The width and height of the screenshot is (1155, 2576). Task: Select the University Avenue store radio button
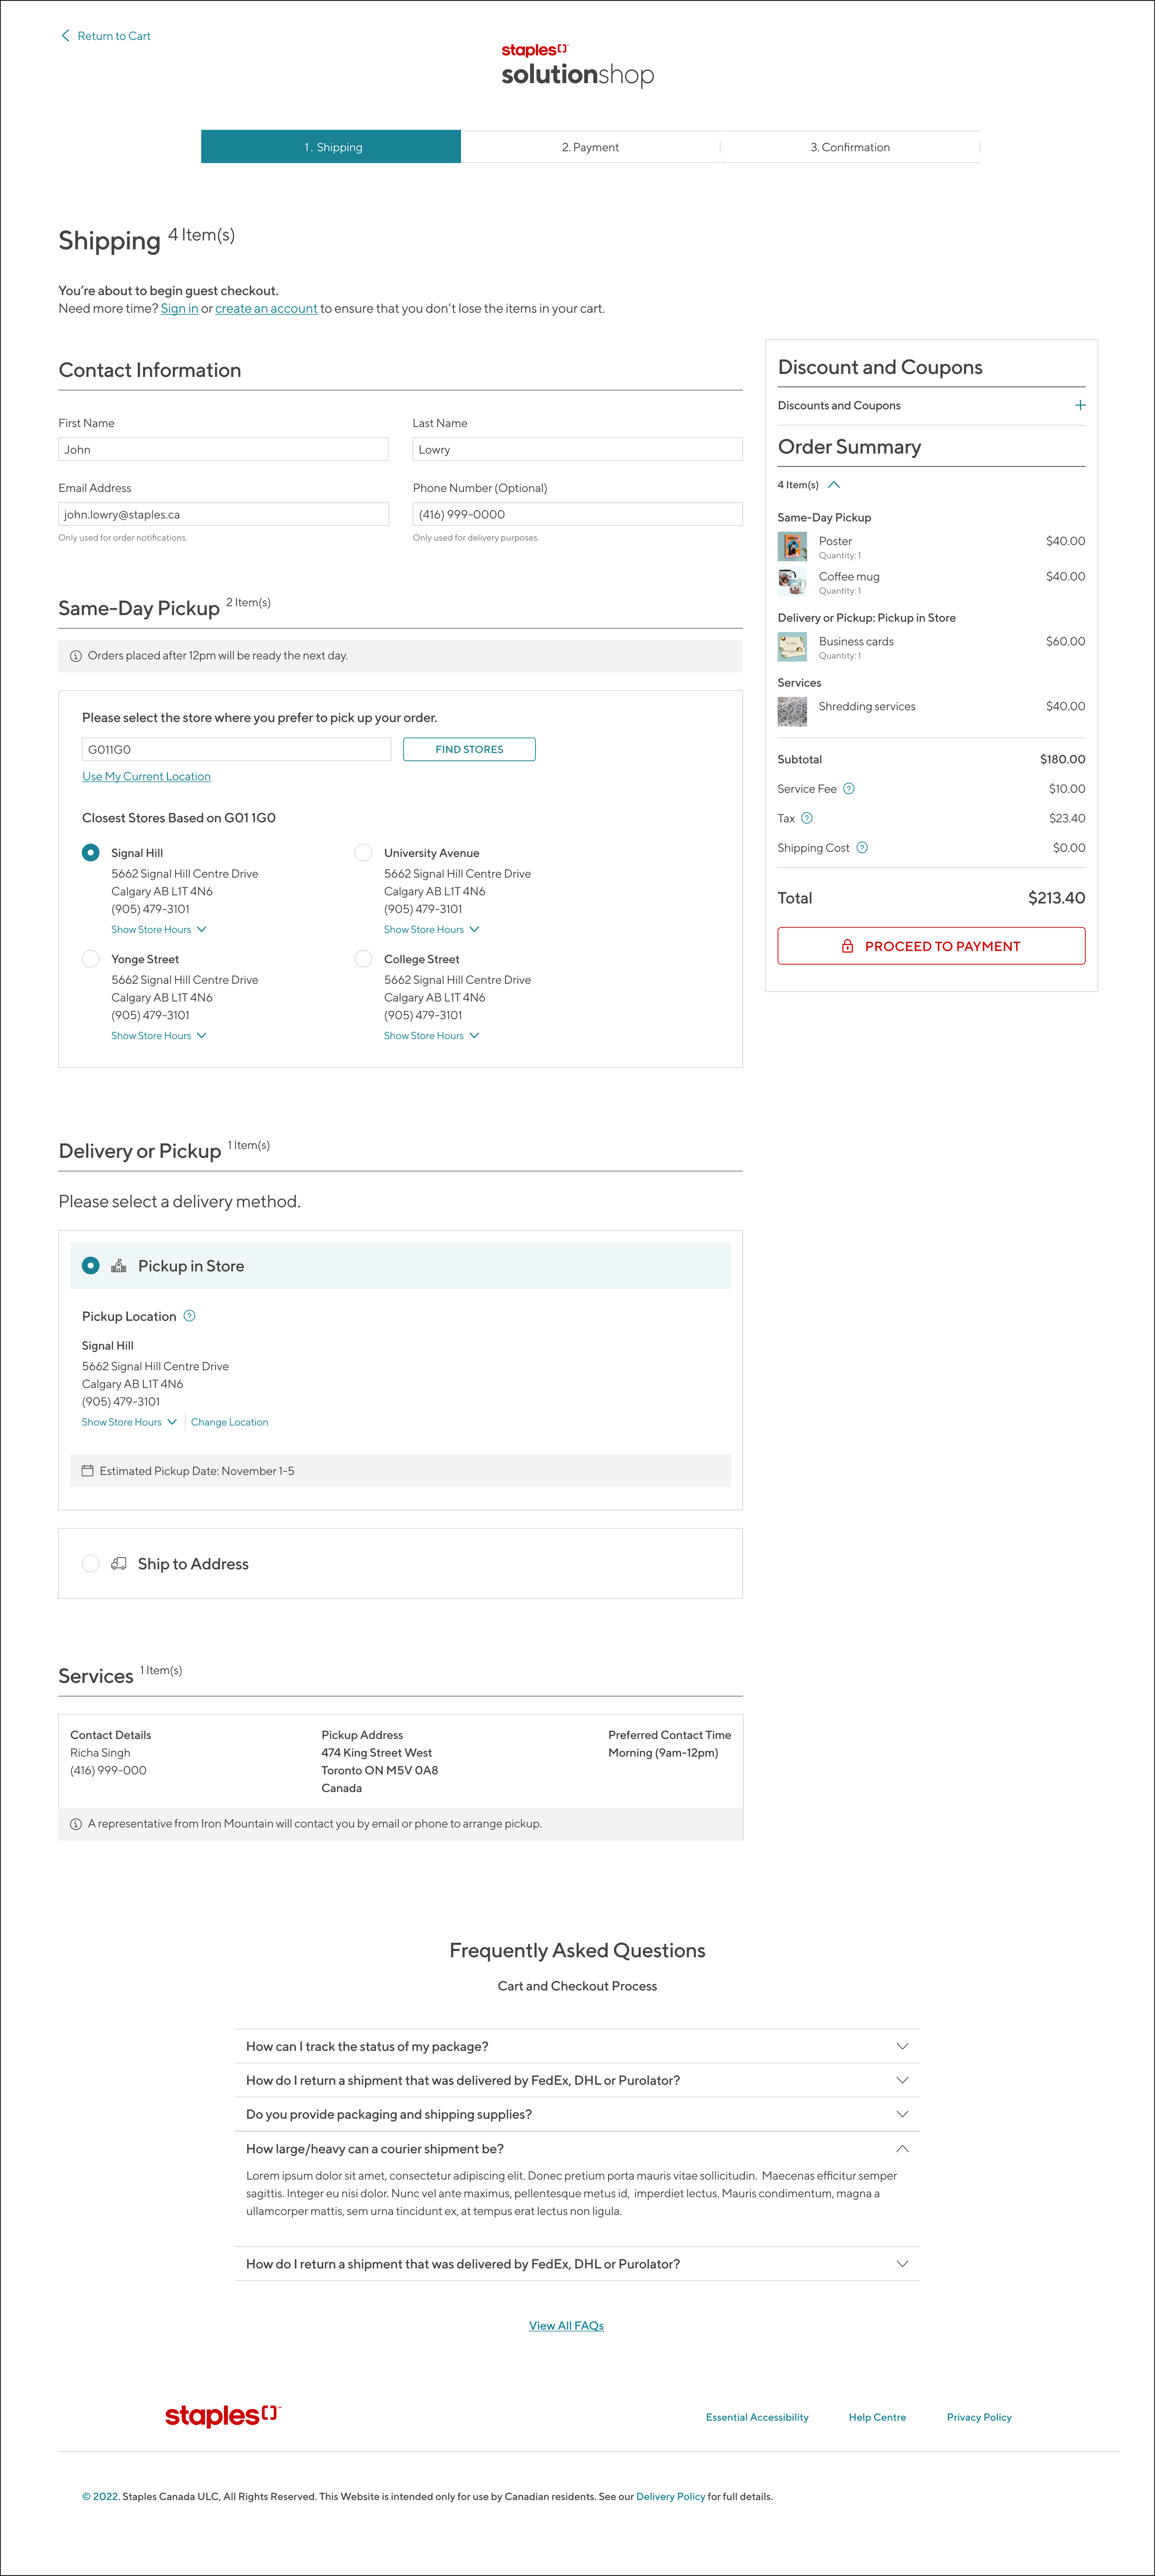pyautogui.click(x=364, y=852)
